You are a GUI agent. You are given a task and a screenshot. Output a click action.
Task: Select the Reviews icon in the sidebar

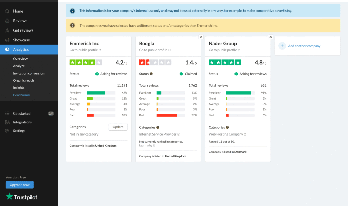(x=7, y=21)
